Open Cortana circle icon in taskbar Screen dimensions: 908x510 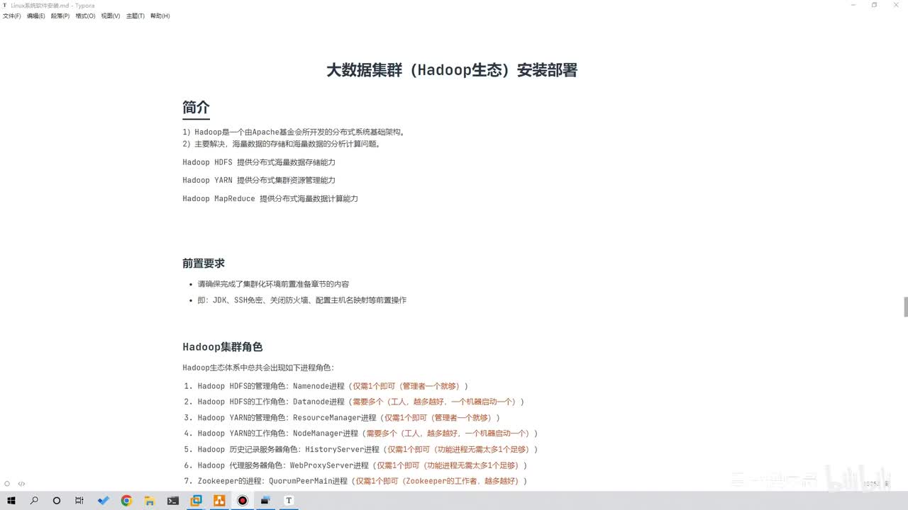[x=57, y=501]
